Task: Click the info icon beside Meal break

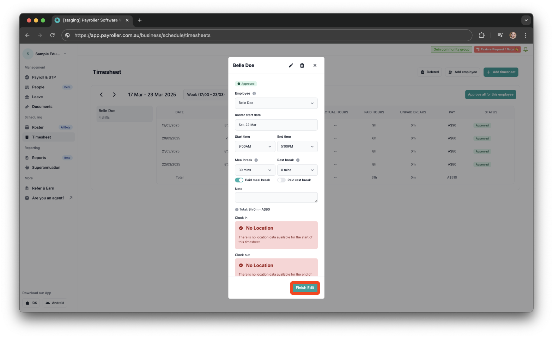Action: [x=256, y=160]
